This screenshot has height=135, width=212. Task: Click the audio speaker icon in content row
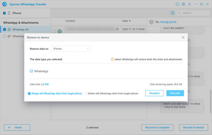pos(60,31)
